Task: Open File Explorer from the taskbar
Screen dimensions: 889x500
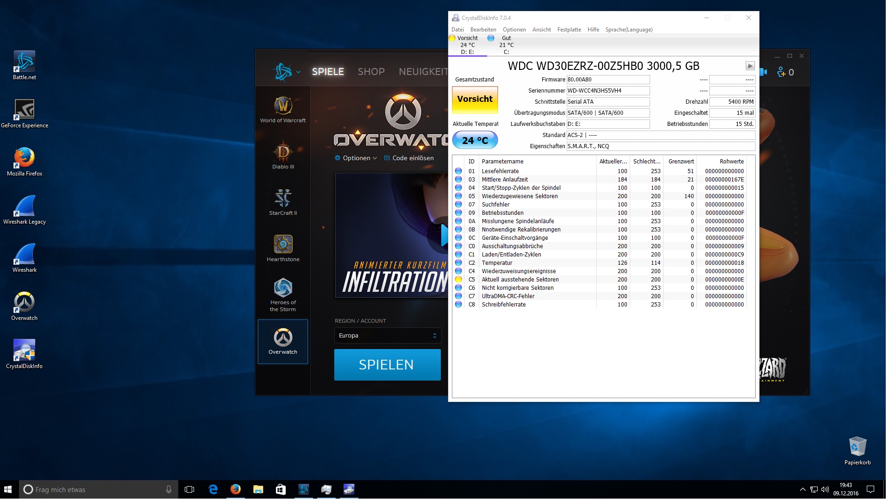Action: pyautogui.click(x=258, y=489)
